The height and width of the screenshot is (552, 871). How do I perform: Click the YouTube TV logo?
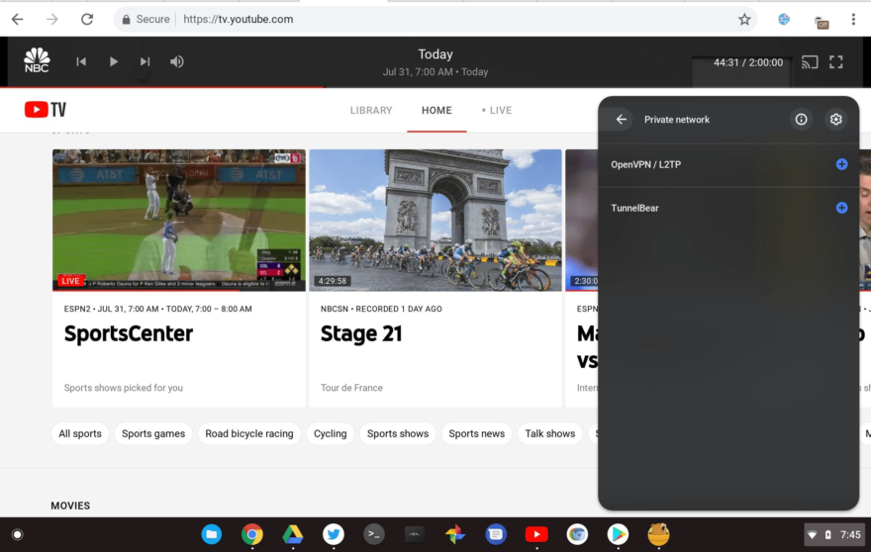45,110
